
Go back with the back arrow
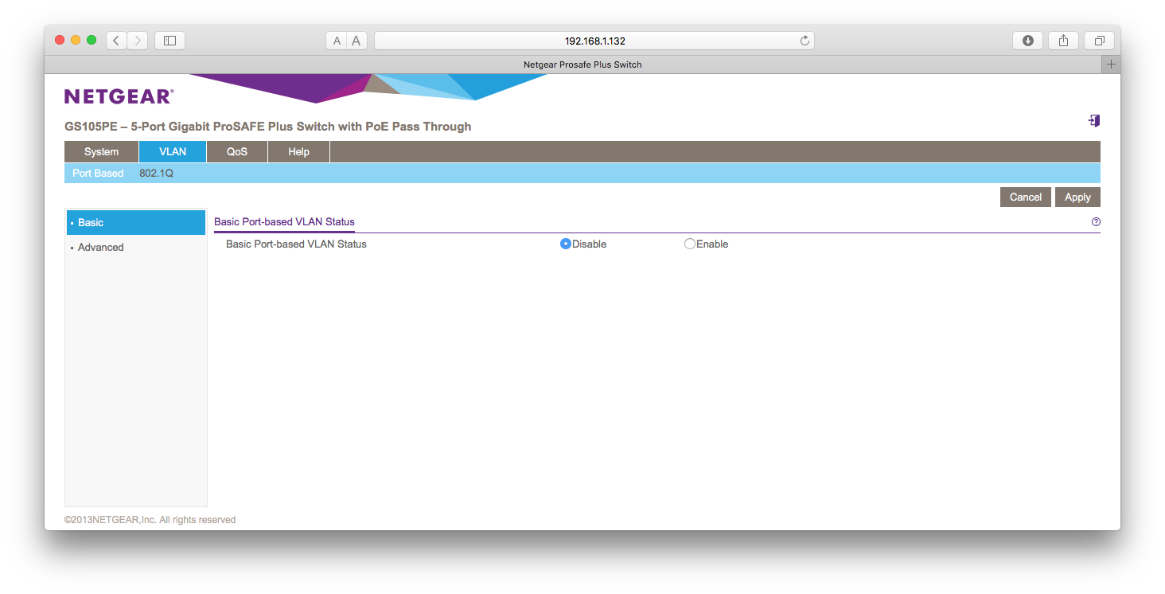(116, 41)
